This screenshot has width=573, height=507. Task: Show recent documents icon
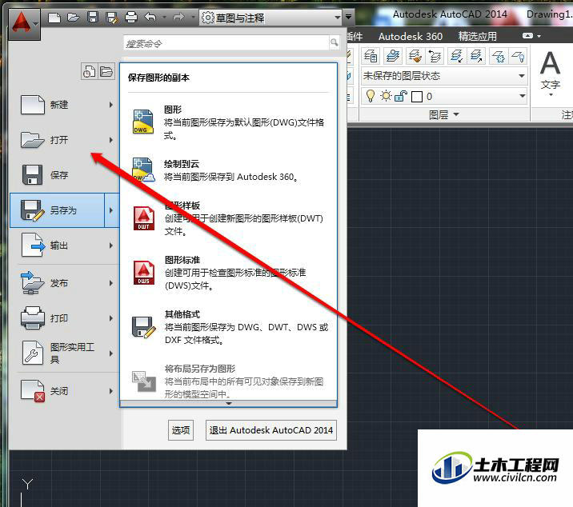[x=89, y=71]
